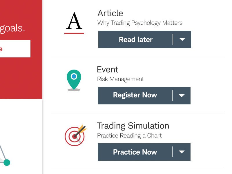This screenshot has width=232, height=174.
Task: Click the green node on the chart graphic
Action: click(x=7, y=162)
